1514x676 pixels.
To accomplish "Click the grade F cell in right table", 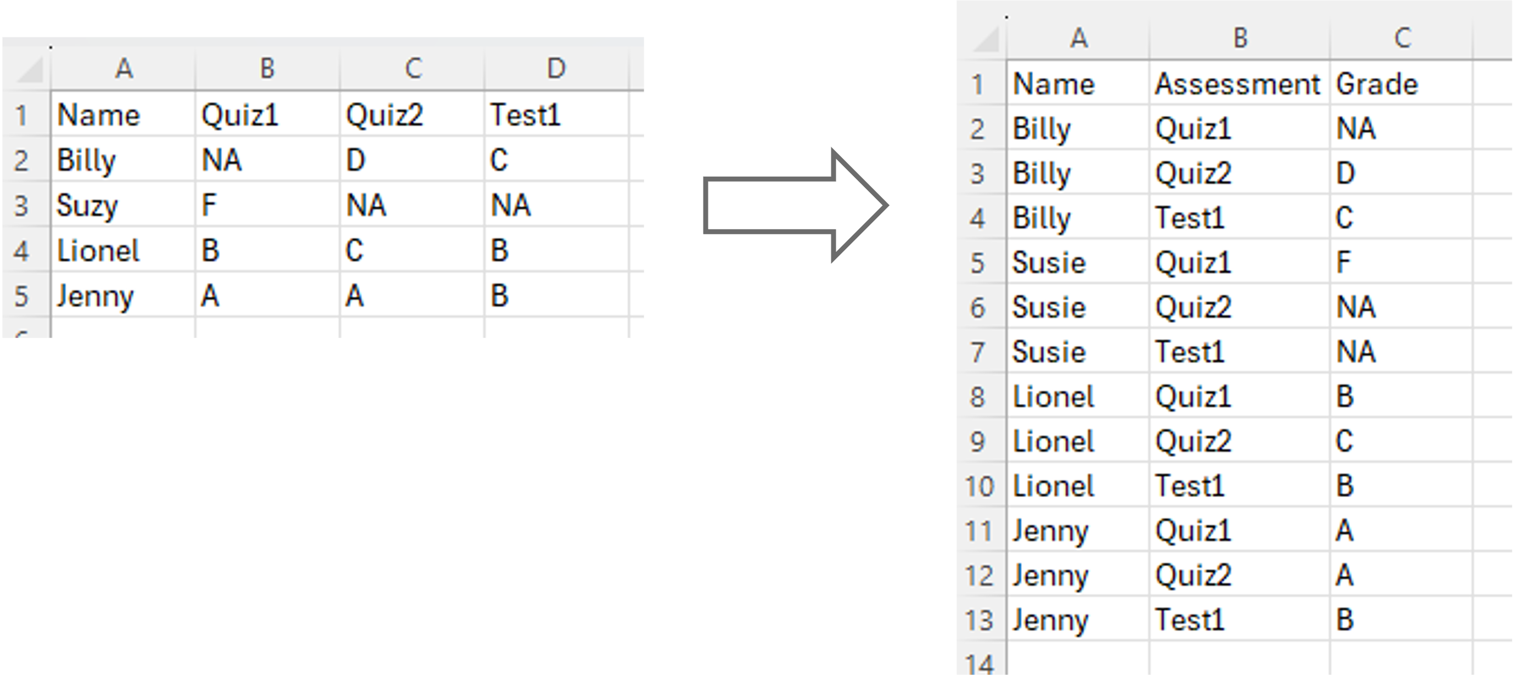I will click(x=1402, y=263).
